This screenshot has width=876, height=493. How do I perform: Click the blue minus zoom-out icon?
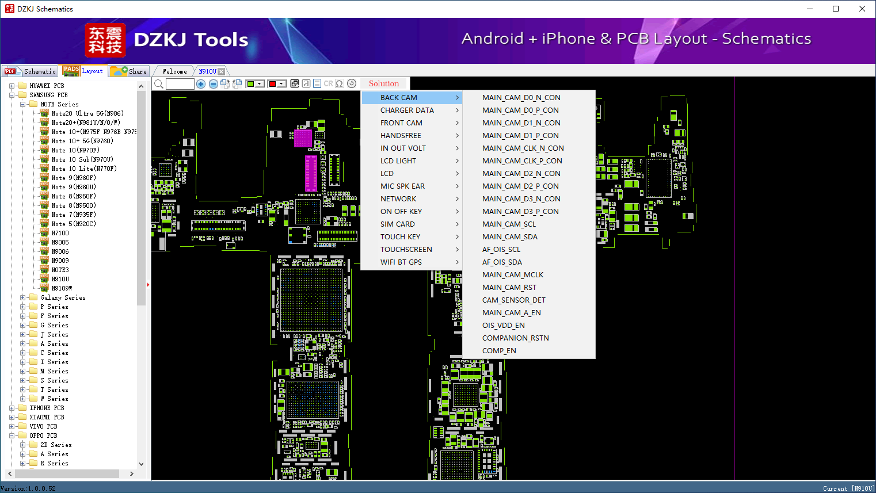[214, 84]
